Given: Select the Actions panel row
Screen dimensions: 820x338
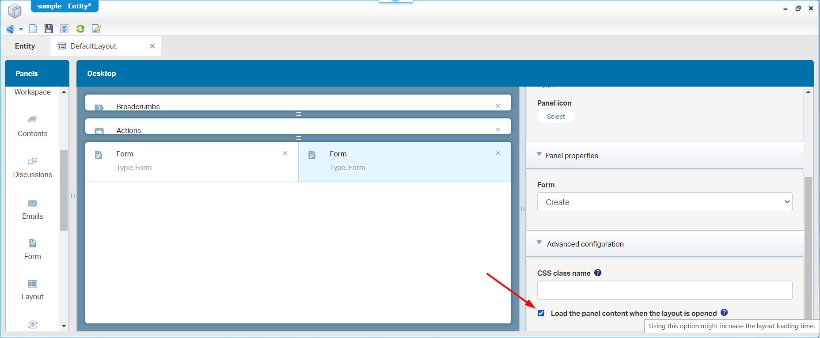Looking at the screenshot, I should 298,126.
